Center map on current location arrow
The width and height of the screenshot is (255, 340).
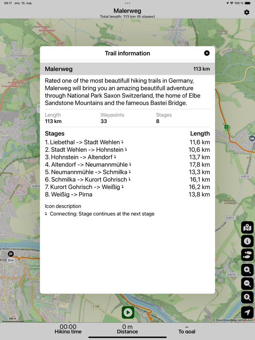247,313
